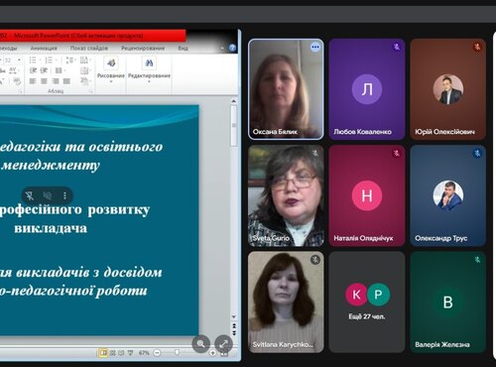This screenshot has width=496, height=367.
Task: Click the Ещё 27 чел. participants tile
Action: click(367, 303)
